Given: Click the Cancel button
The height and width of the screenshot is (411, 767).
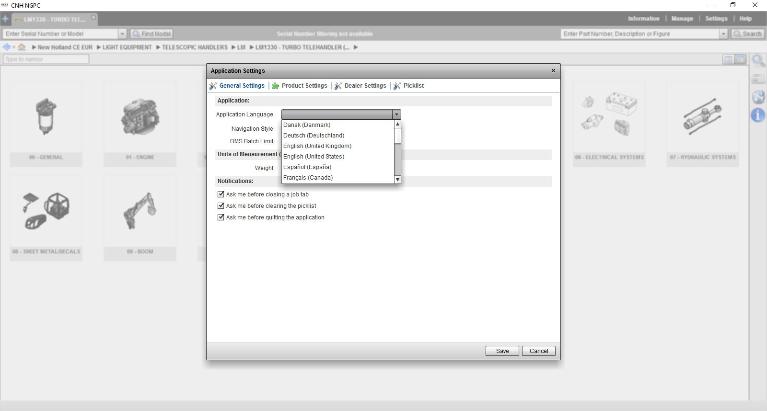Looking at the screenshot, I should (x=539, y=351).
